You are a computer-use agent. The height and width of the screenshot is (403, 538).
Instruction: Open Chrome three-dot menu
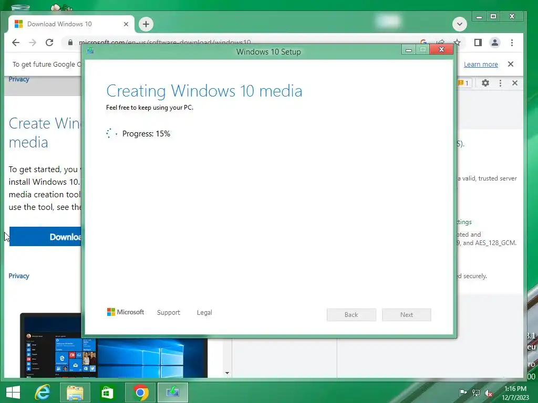(x=512, y=43)
